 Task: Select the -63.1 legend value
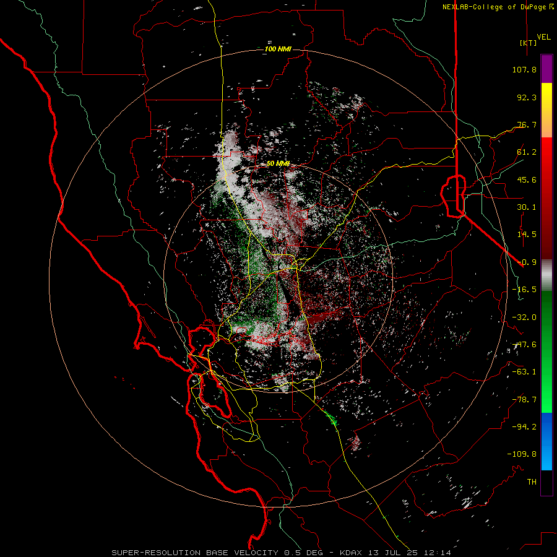click(x=524, y=372)
